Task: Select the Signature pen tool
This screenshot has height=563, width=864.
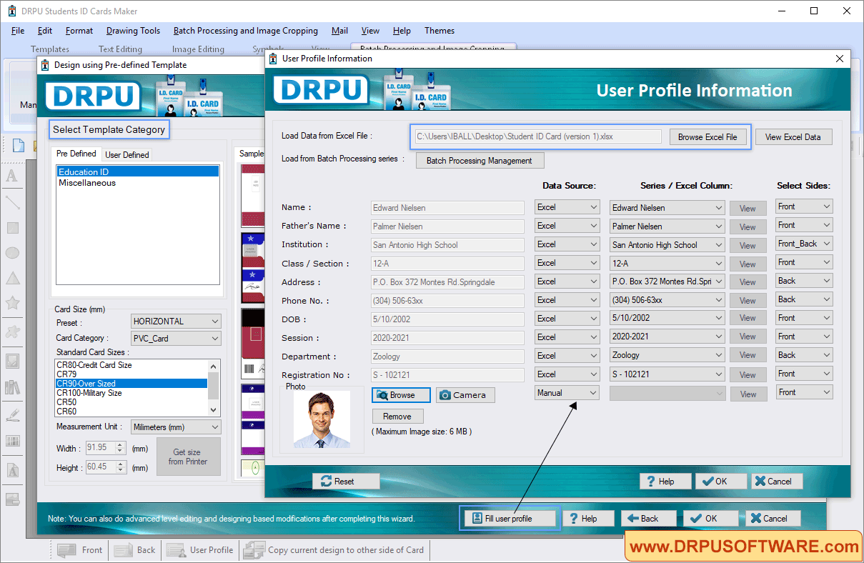Action: click(12, 415)
